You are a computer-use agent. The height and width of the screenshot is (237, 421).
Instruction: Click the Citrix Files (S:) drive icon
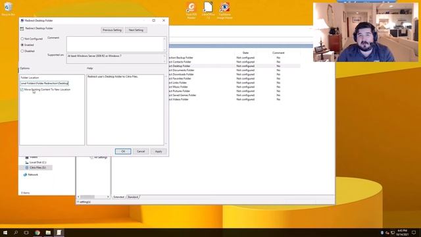26,167
